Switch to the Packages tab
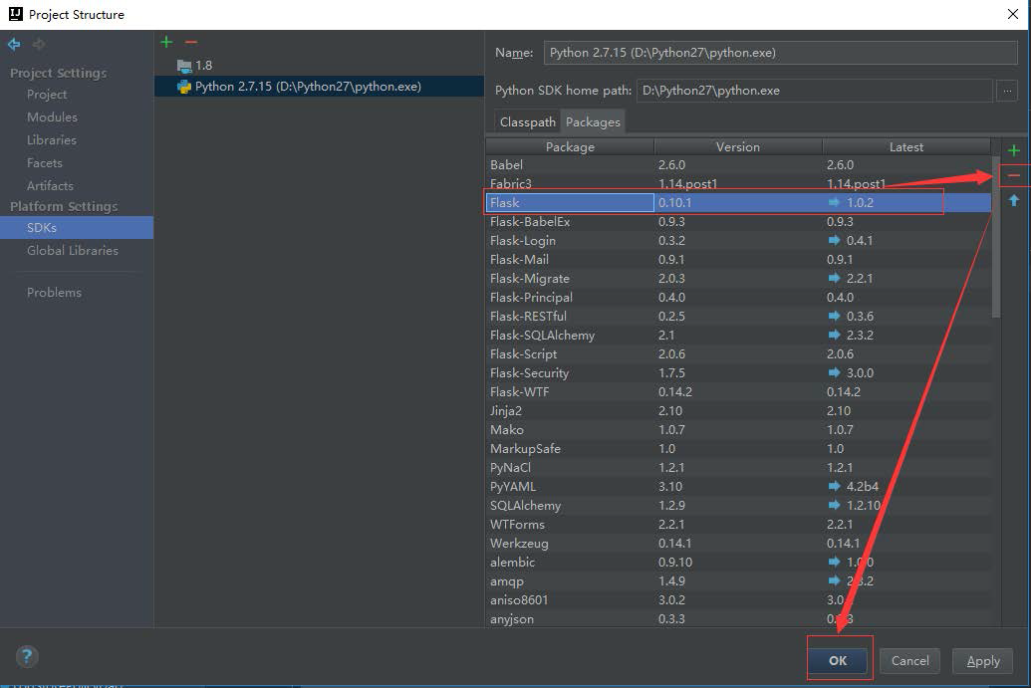This screenshot has width=1031, height=688. (593, 121)
